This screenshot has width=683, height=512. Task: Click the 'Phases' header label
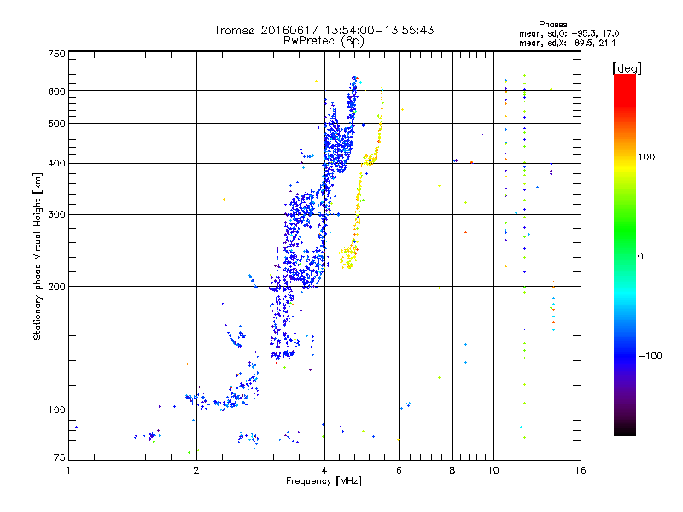tap(552, 25)
